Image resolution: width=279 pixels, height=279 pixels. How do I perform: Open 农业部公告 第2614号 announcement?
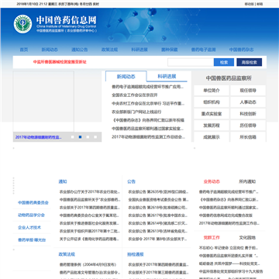158,223
